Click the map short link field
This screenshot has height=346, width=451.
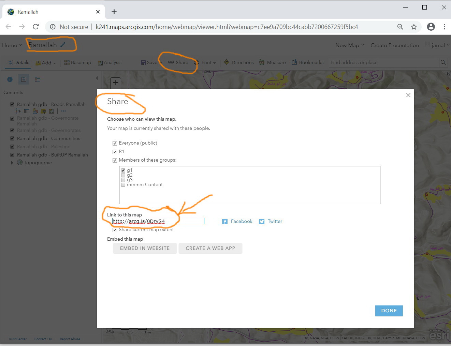pos(158,221)
